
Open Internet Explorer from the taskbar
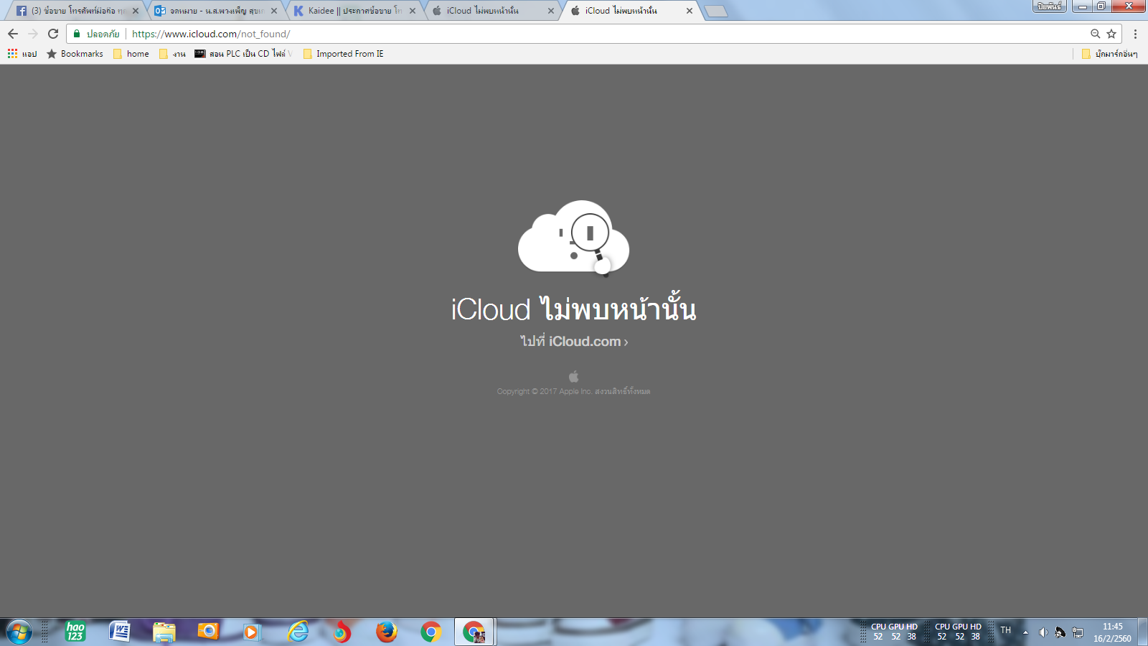298,632
